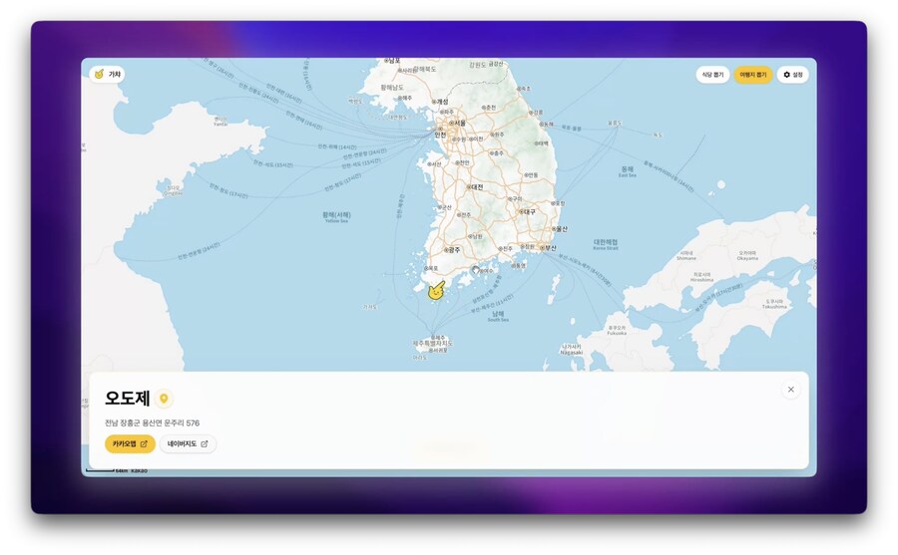
Task: Open the location in 카카오맵
Action: point(130,444)
